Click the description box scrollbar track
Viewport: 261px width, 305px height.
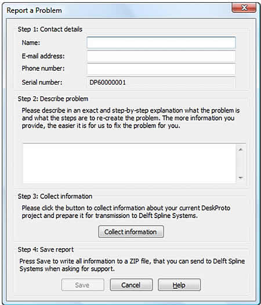[241, 164]
